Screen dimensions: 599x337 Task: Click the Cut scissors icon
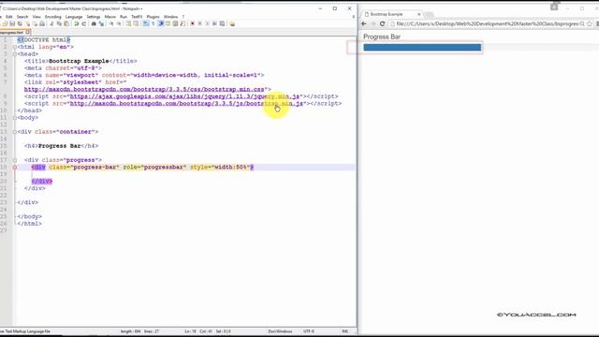pos(51,23)
